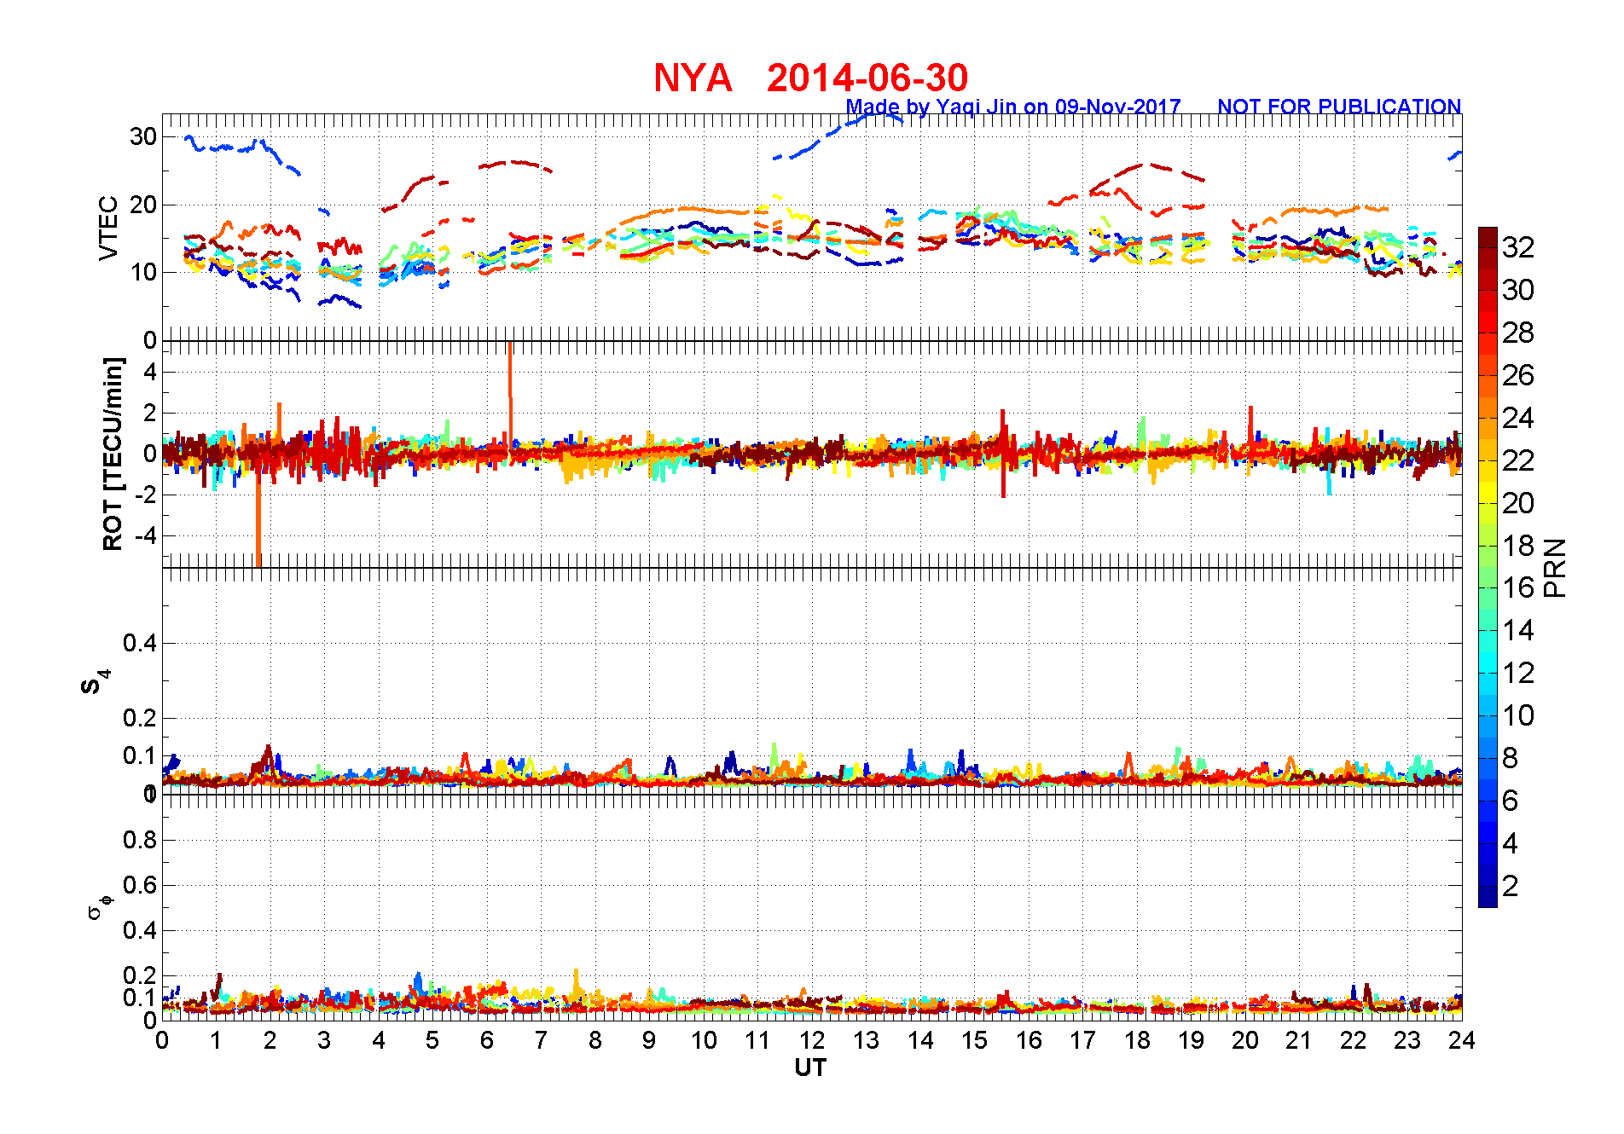Click UT axis tick label "9"
1624x1134 pixels.
pyautogui.click(x=649, y=1040)
